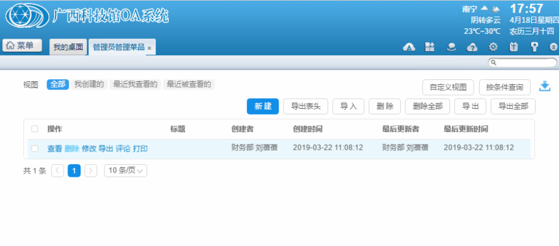The width and height of the screenshot is (559, 246).
Task: Click 2019-03-22 11:08:12 in 最后更新时间 column
Action: click(x=479, y=147)
